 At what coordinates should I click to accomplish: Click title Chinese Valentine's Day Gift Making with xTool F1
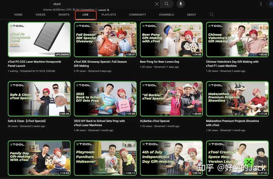[232, 64]
